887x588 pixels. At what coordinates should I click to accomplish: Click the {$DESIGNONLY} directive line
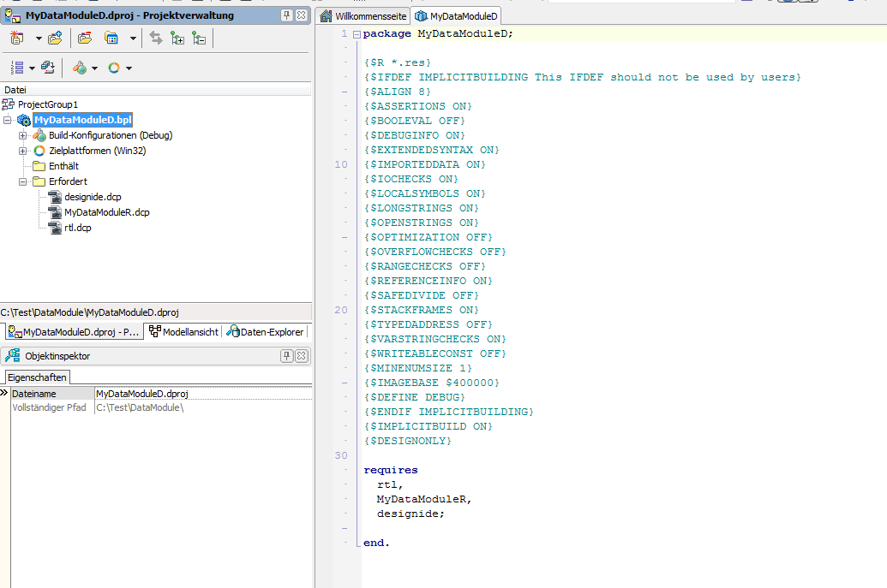point(408,441)
